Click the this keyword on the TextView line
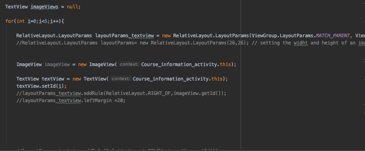This screenshot has height=151, width=365. click(217, 79)
